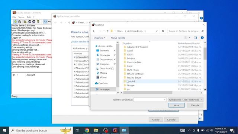The image size is (238, 134).
Task: Select the C:\ path display toolbar button
Action: 49,22
